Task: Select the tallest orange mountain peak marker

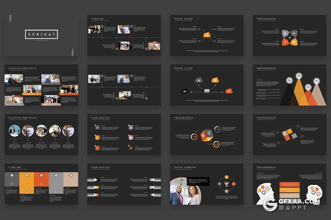Action: [299, 76]
